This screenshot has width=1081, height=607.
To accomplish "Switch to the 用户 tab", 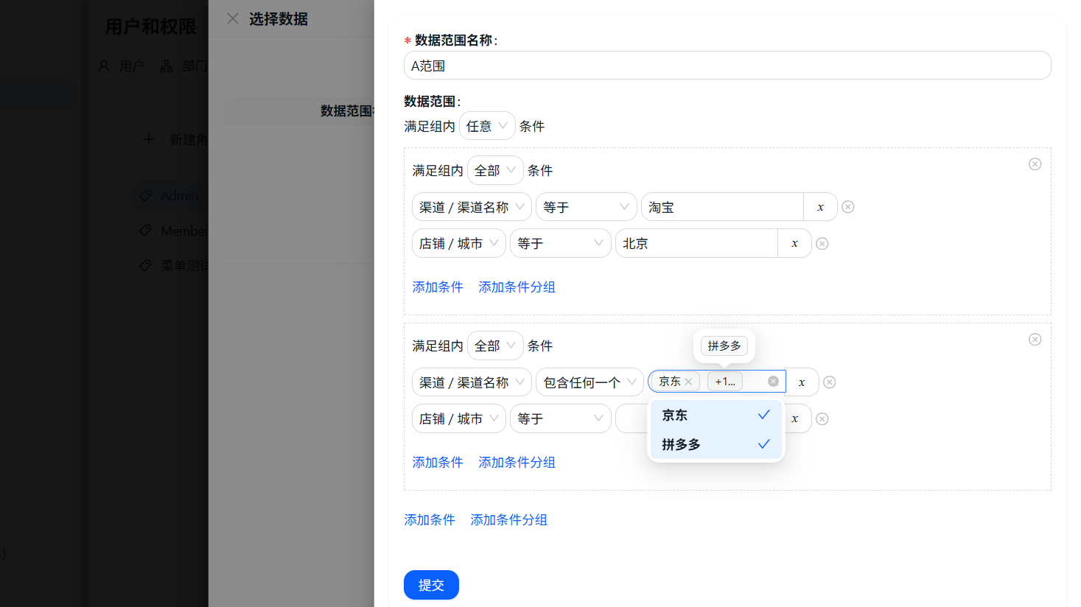I will tap(122, 66).
